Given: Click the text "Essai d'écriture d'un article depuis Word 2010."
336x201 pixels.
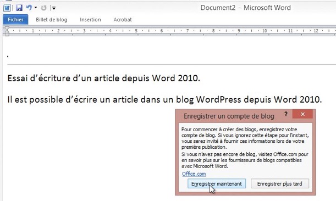Looking at the screenshot, I should click(x=104, y=78).
